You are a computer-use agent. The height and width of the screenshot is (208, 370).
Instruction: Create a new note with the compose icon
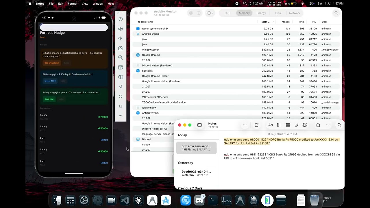(257, 125)
